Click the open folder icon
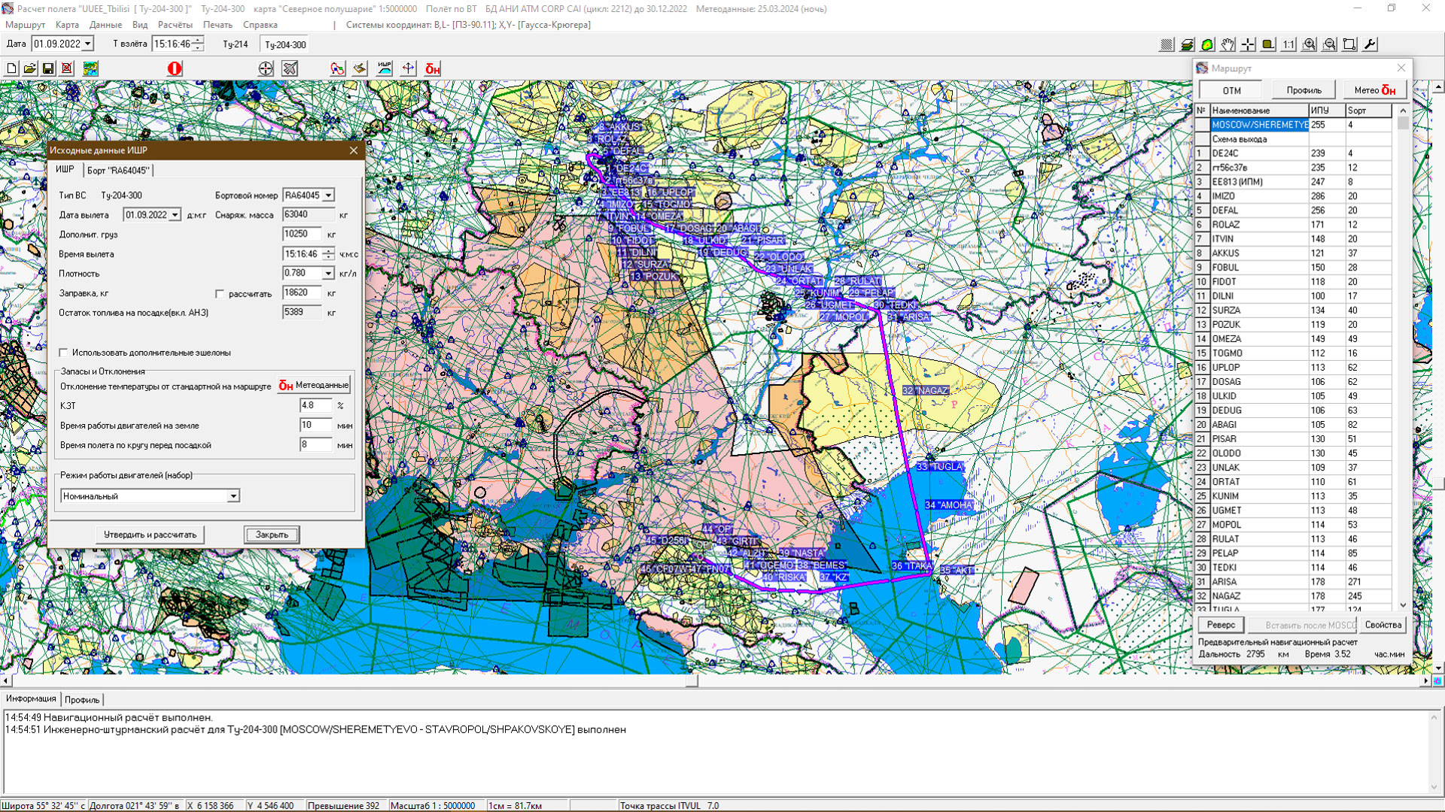 click(29, 68)
